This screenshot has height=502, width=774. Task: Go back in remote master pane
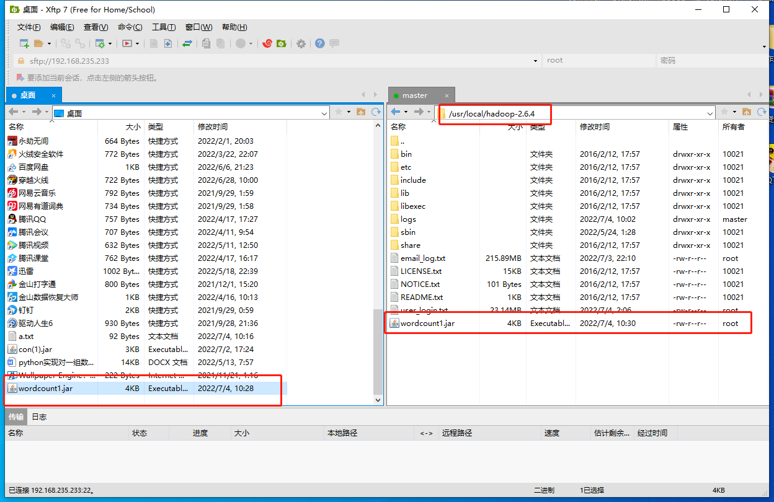click(x=396, y=112)
